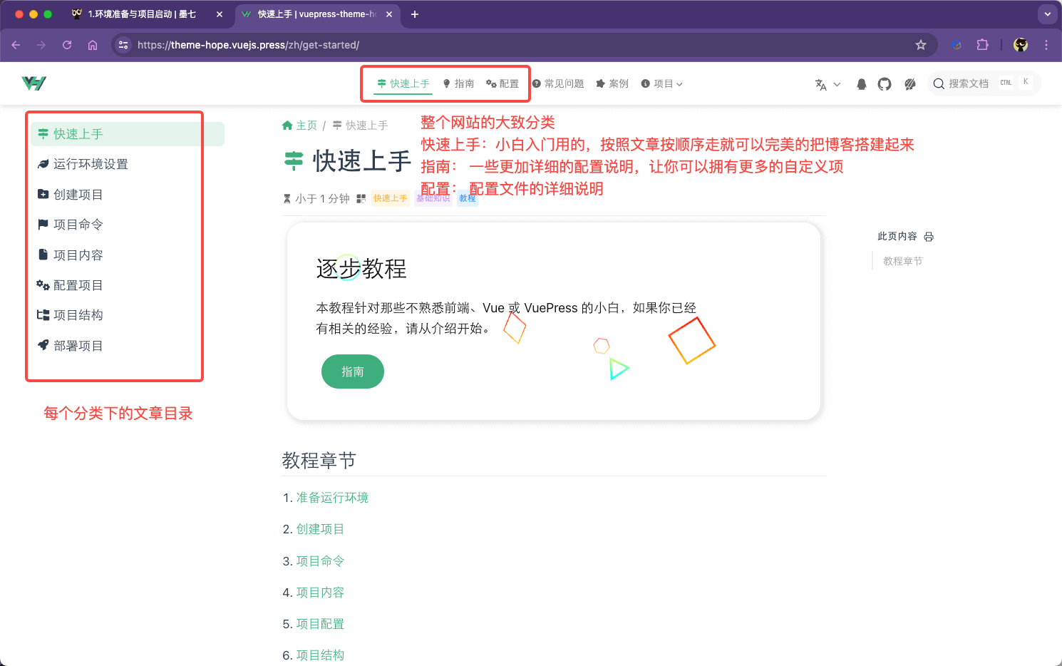Reload the current page
Image resolution: width=1062 pixels, height=666 pixels.
(67, 45)
